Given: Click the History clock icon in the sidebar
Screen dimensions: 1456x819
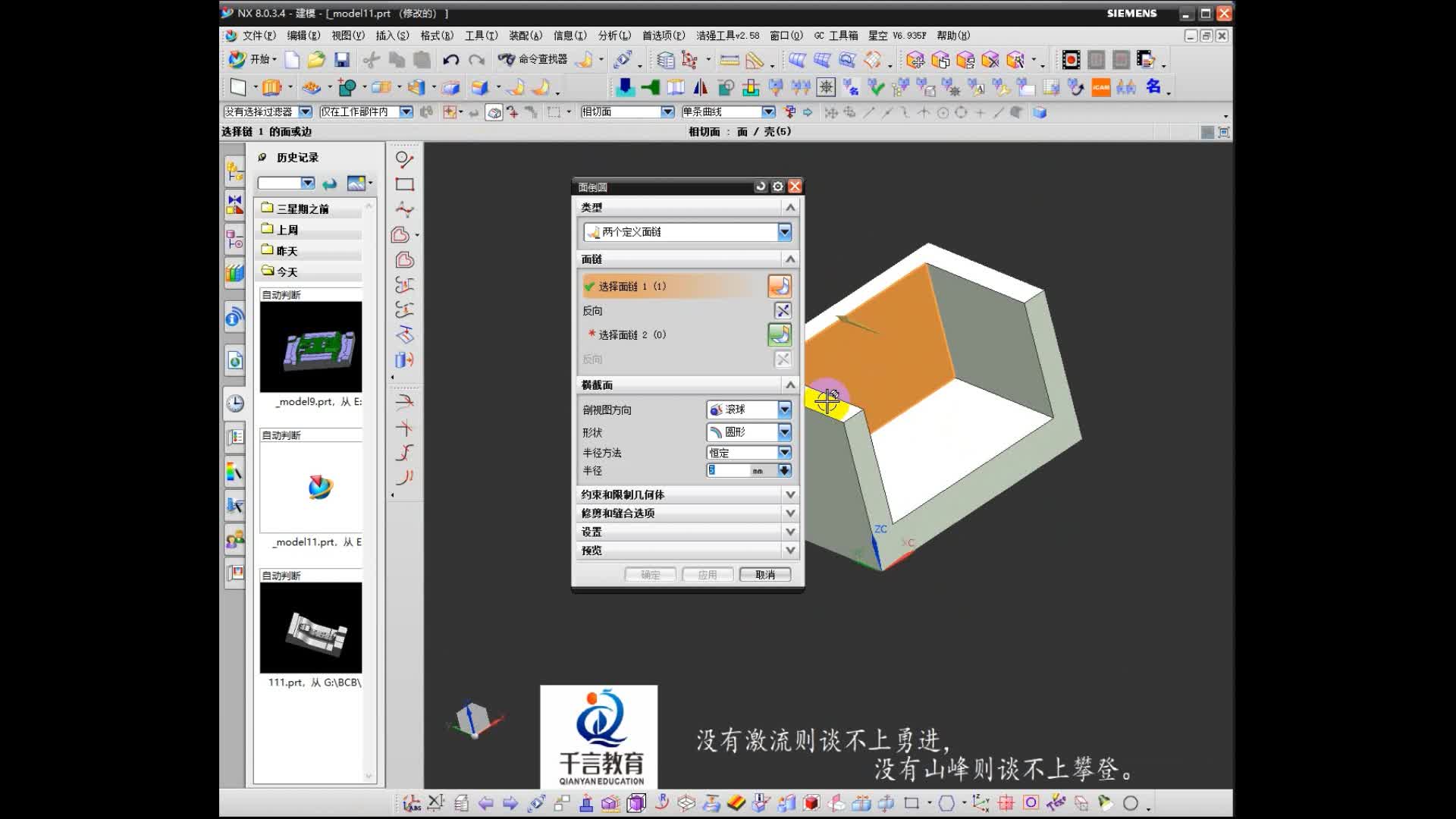Looking at the screenshot, I should tap(235, 403).
